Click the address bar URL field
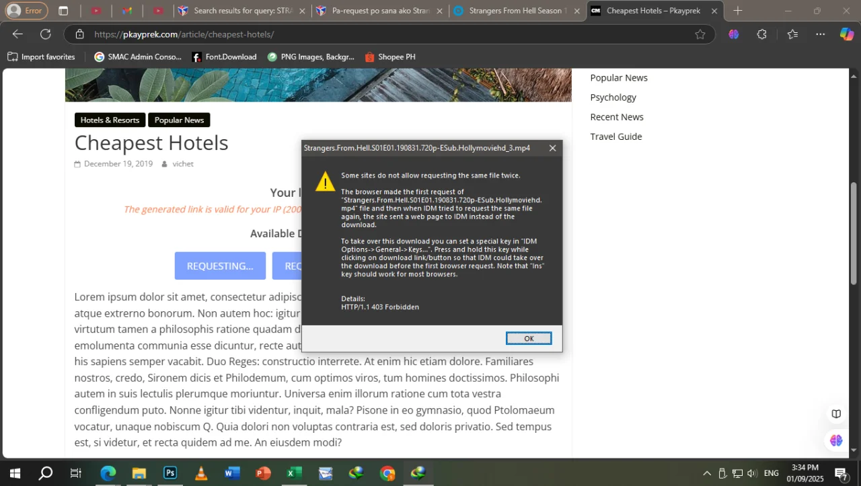This screenshot has width=861, height=486. (390, 34)
